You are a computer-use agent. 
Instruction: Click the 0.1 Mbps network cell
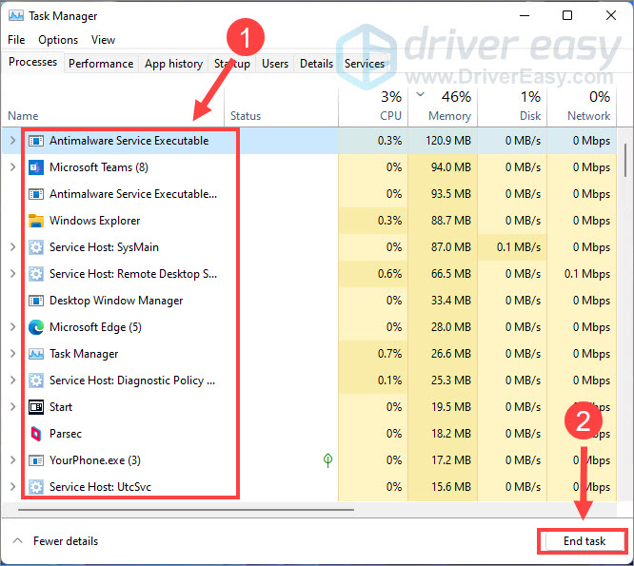(x=582, y=274)
